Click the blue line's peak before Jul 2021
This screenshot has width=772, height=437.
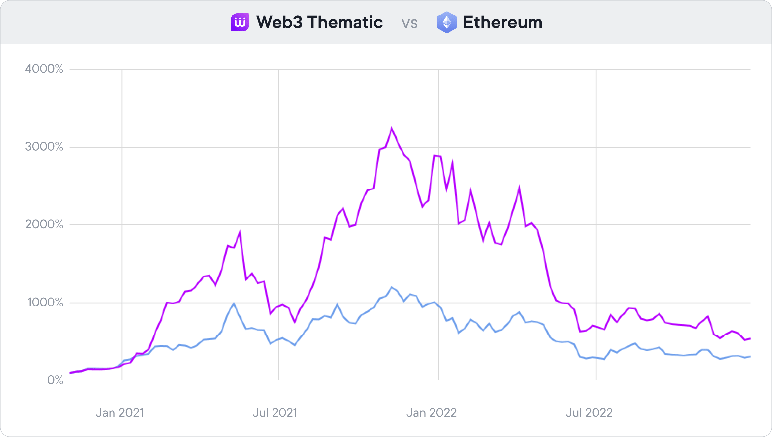[x=234, y=304]
